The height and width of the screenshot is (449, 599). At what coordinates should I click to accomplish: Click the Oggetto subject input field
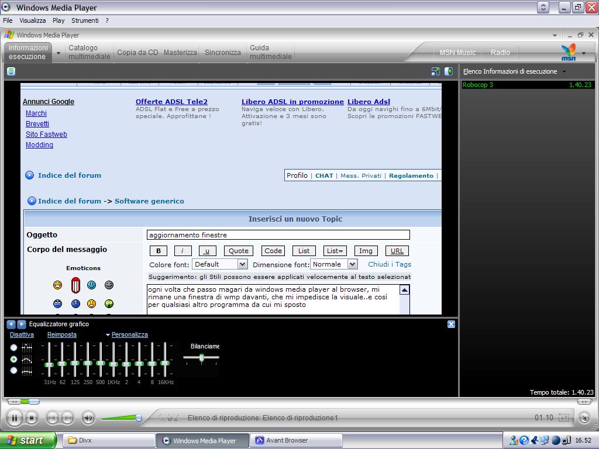coord(278,235)
